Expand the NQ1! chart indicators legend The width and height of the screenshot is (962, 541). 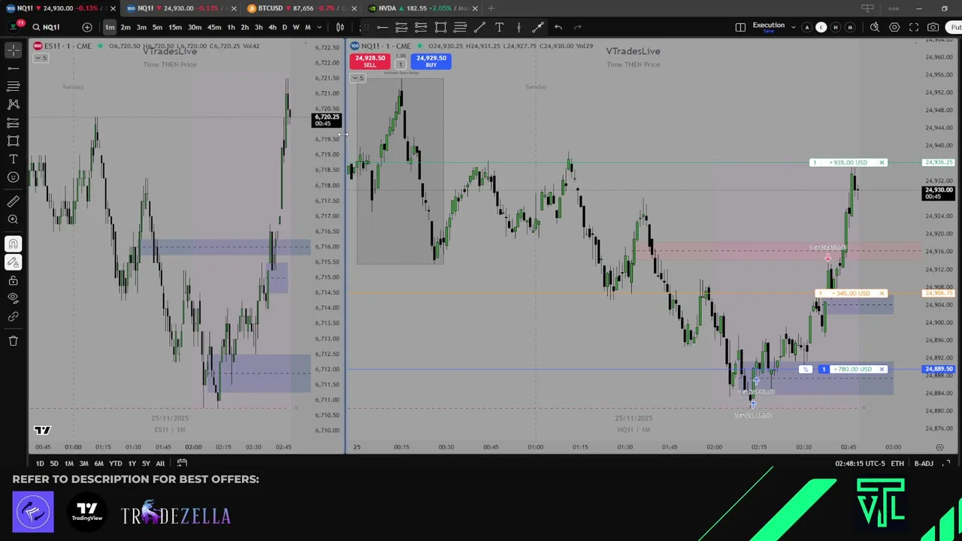358,78
